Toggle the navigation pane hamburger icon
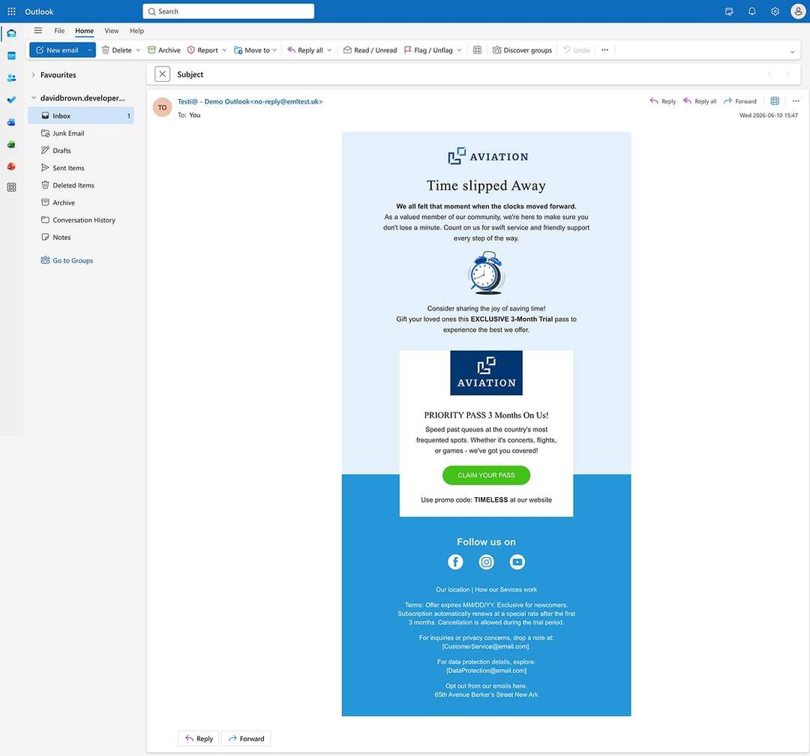This screenshot has width=810, height=756. click(x=38, y=31)
